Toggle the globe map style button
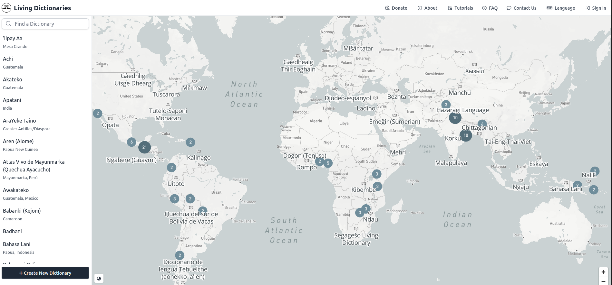The image size is (612, 285). [99, 279]
